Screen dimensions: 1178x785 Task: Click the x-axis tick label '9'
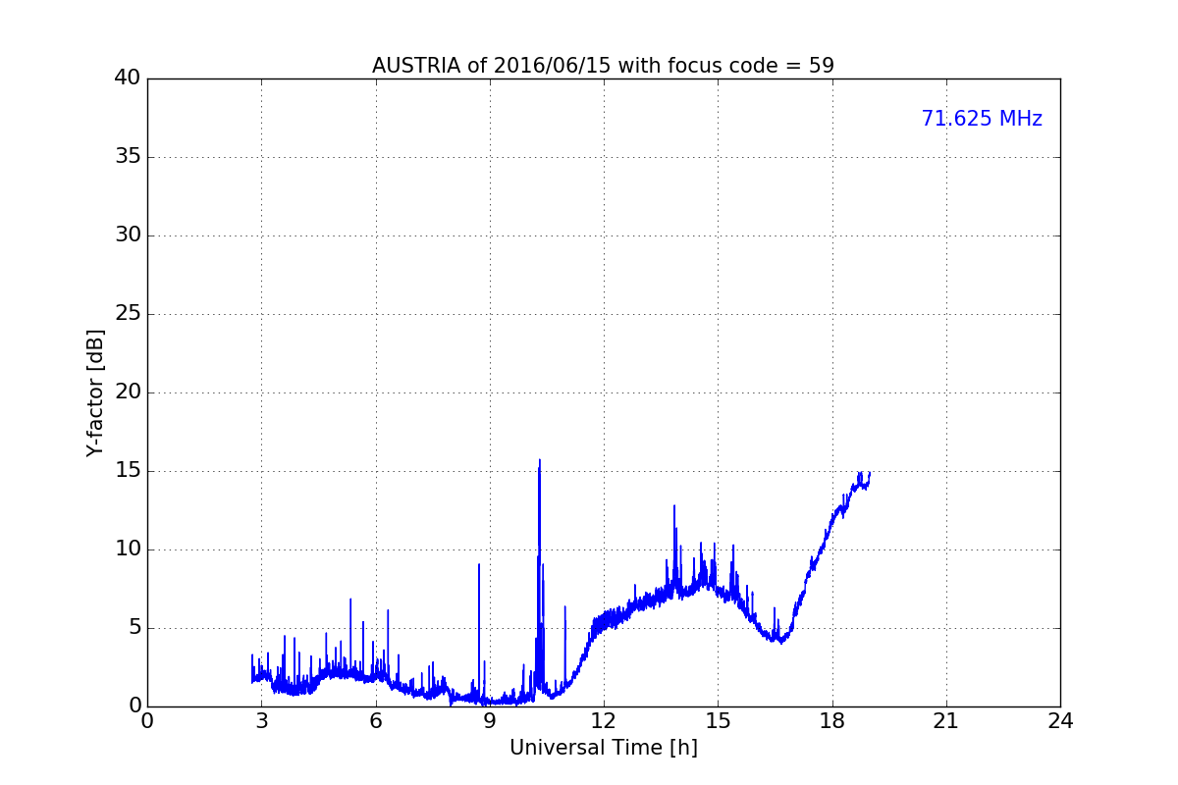tap(490, 721)
